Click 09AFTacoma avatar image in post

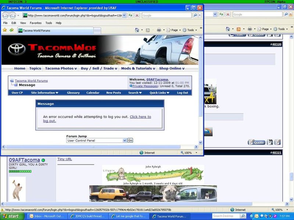click(x=17, y=189)
